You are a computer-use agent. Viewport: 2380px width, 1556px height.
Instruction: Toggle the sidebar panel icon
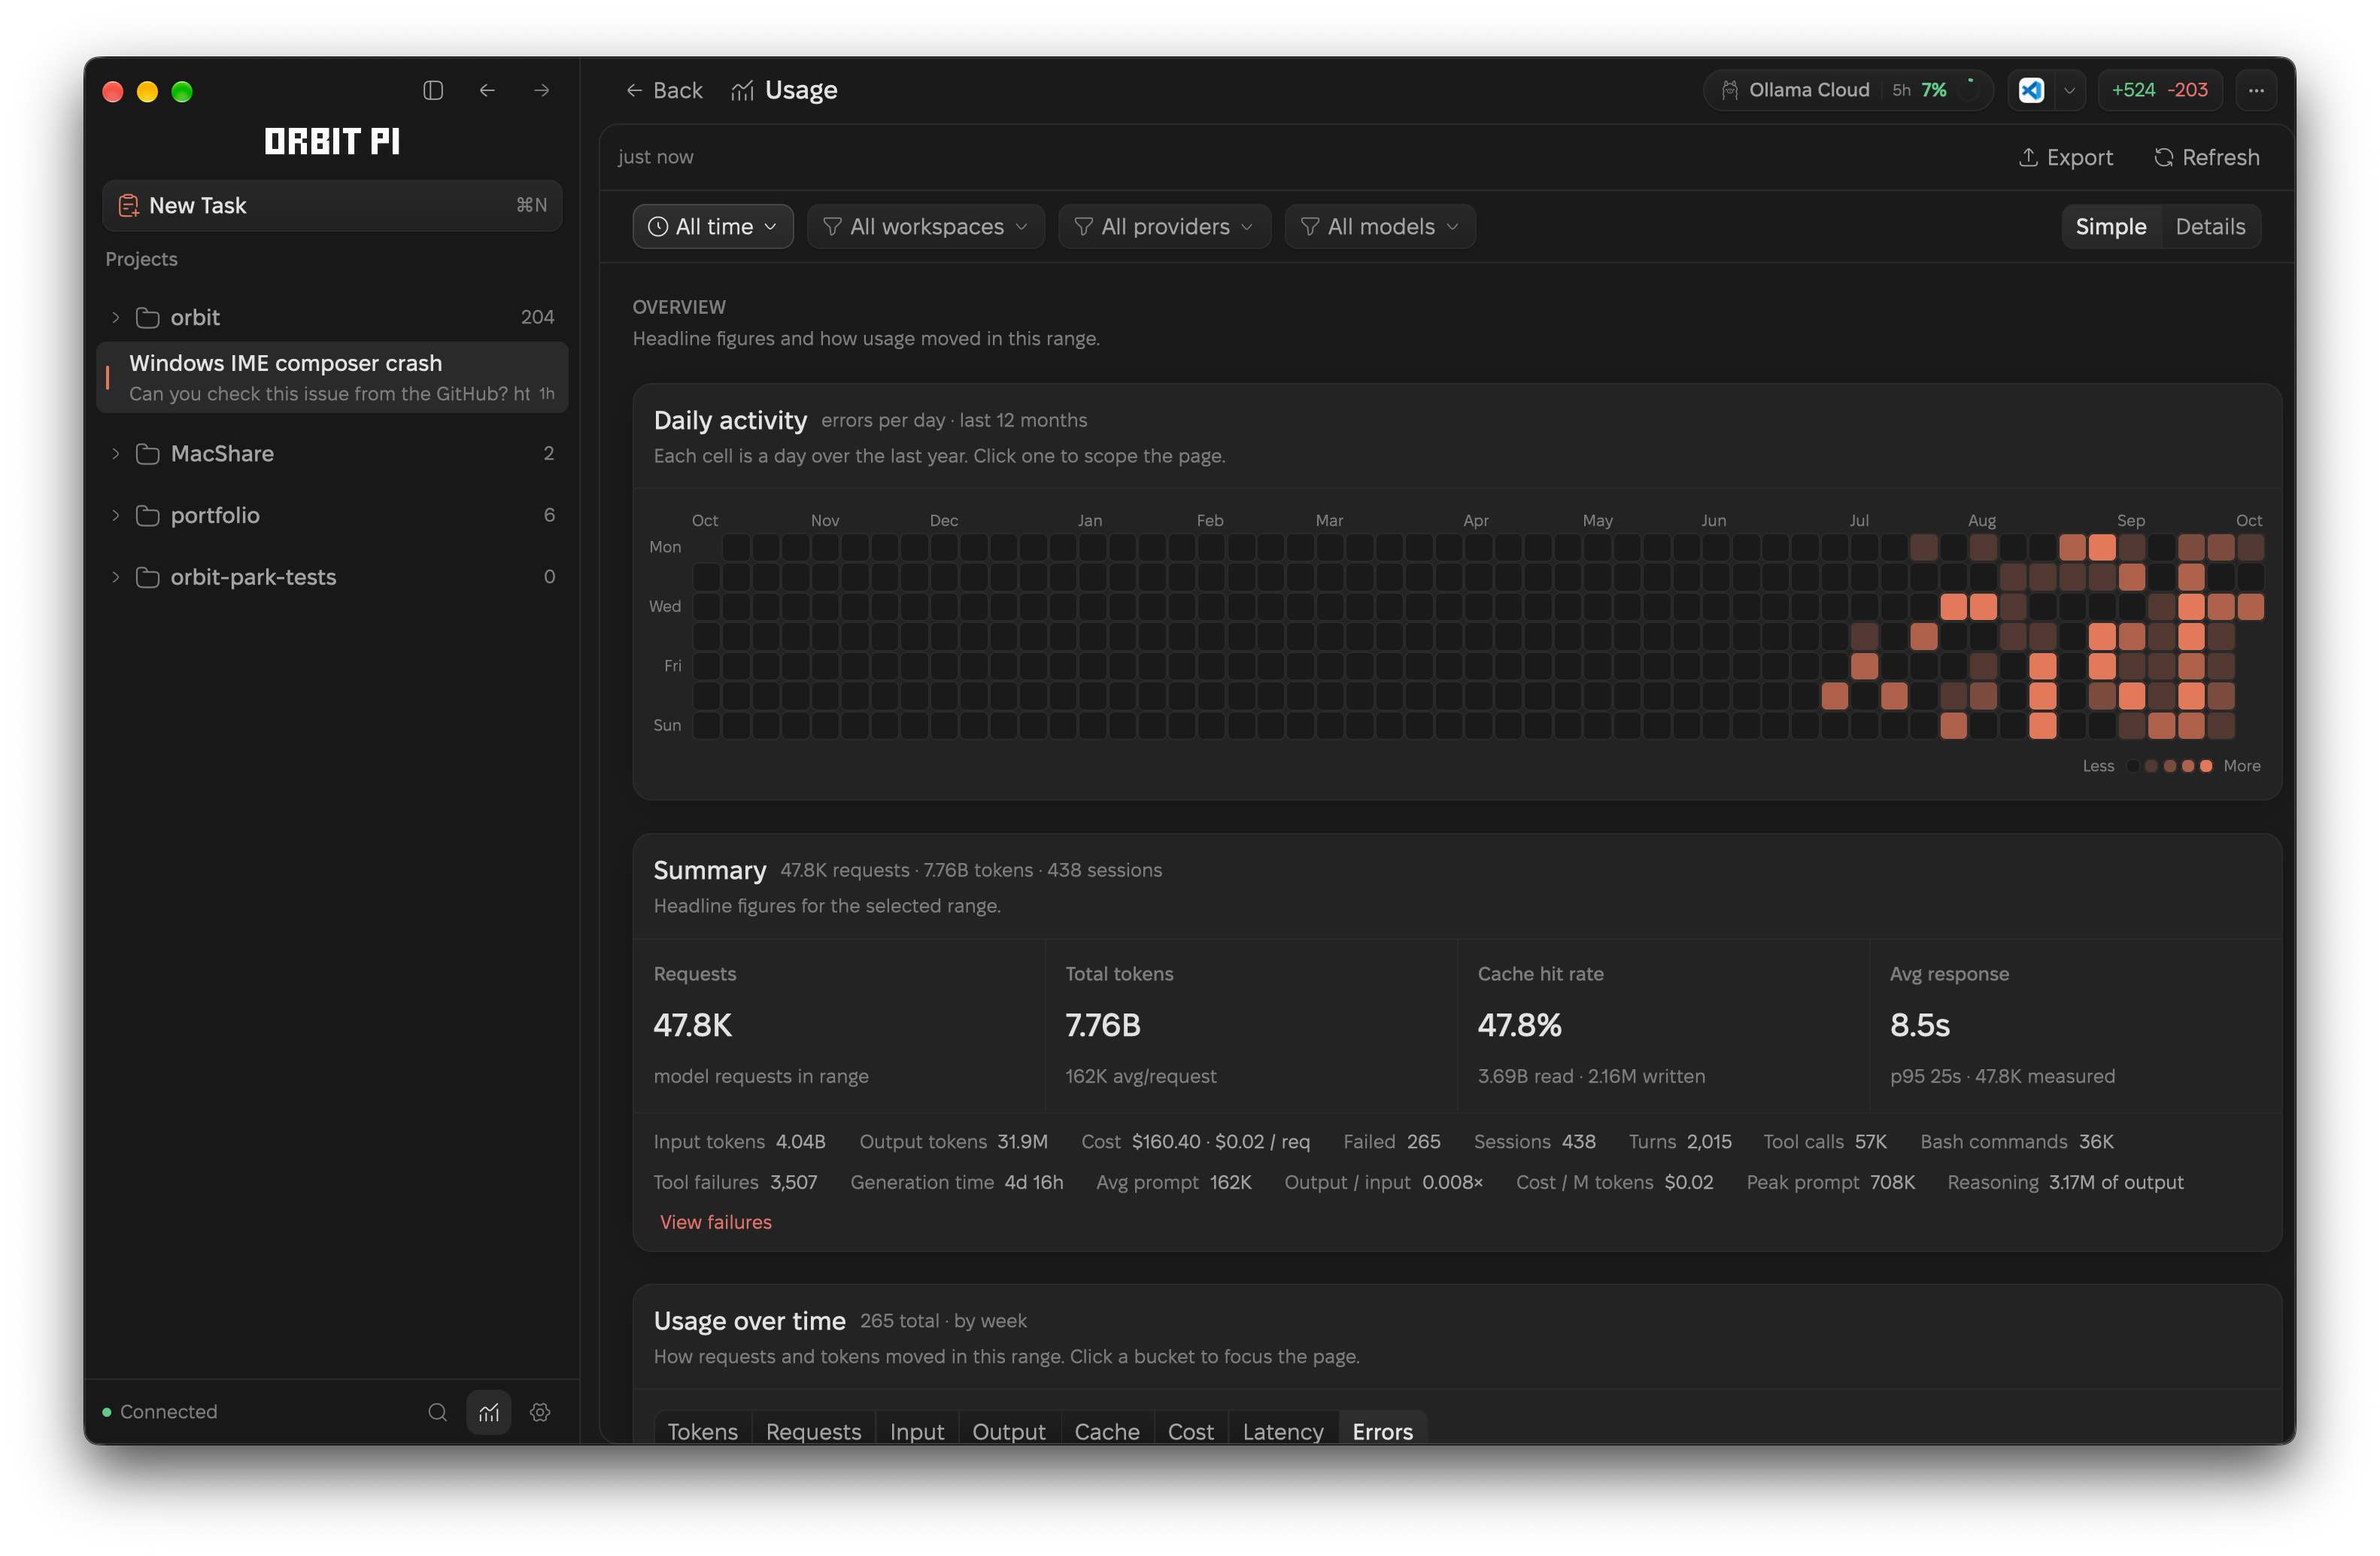(x=433, y=90)
